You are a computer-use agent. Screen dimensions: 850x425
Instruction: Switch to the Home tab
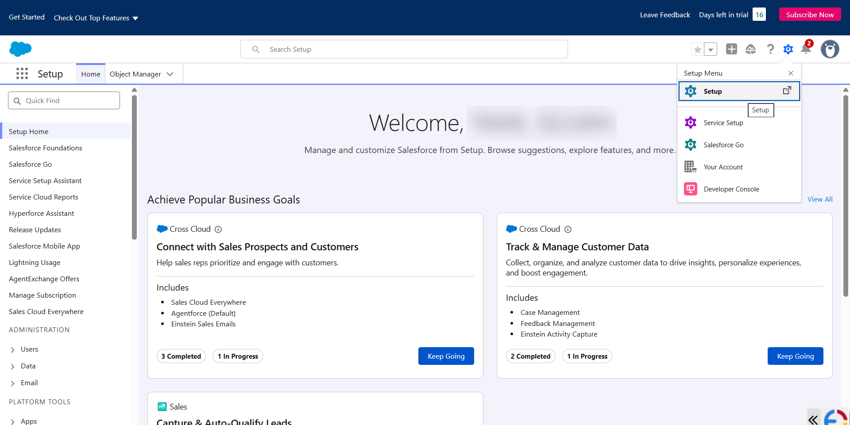point(91,74)
